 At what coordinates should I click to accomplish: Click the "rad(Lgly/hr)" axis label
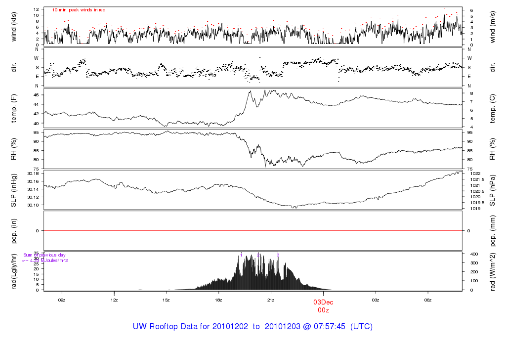tap(13, 271)
